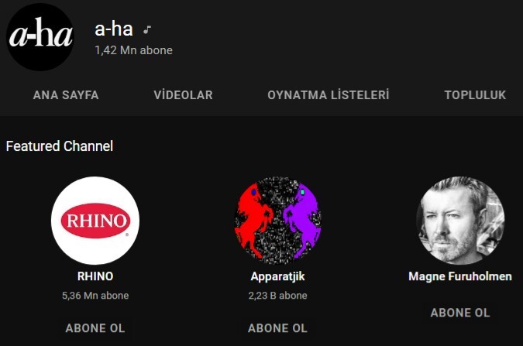Screen dimensions: 523x346
Task: Click the music note artist badge
Action: pyautogui.click(x=147, y=30)
